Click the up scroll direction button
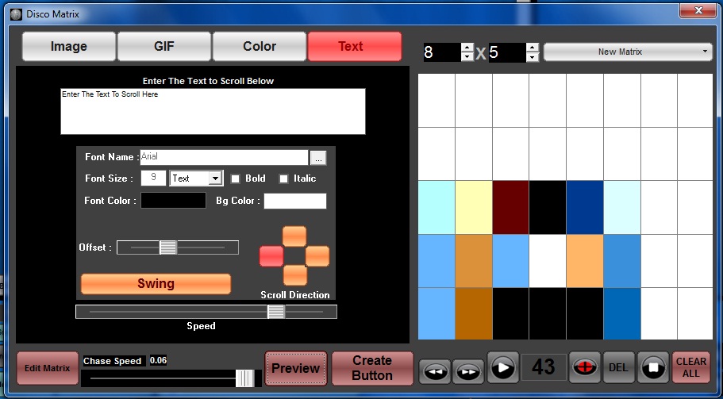Image resolution: width=723 pixels, height=399 pixels. [x=294, y=236]
